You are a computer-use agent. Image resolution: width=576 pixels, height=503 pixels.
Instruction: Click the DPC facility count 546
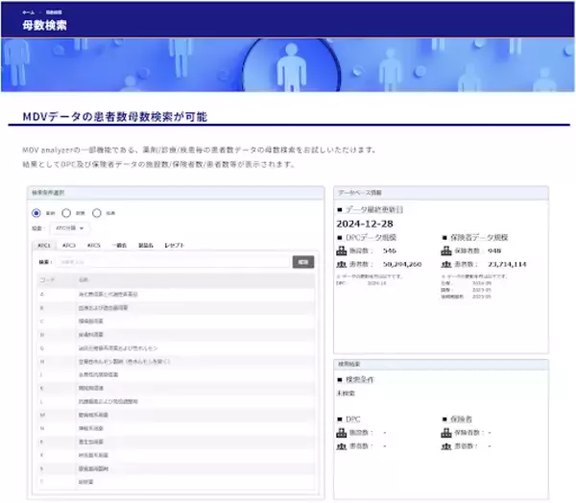pyautogui.click(x=390, y=251)
